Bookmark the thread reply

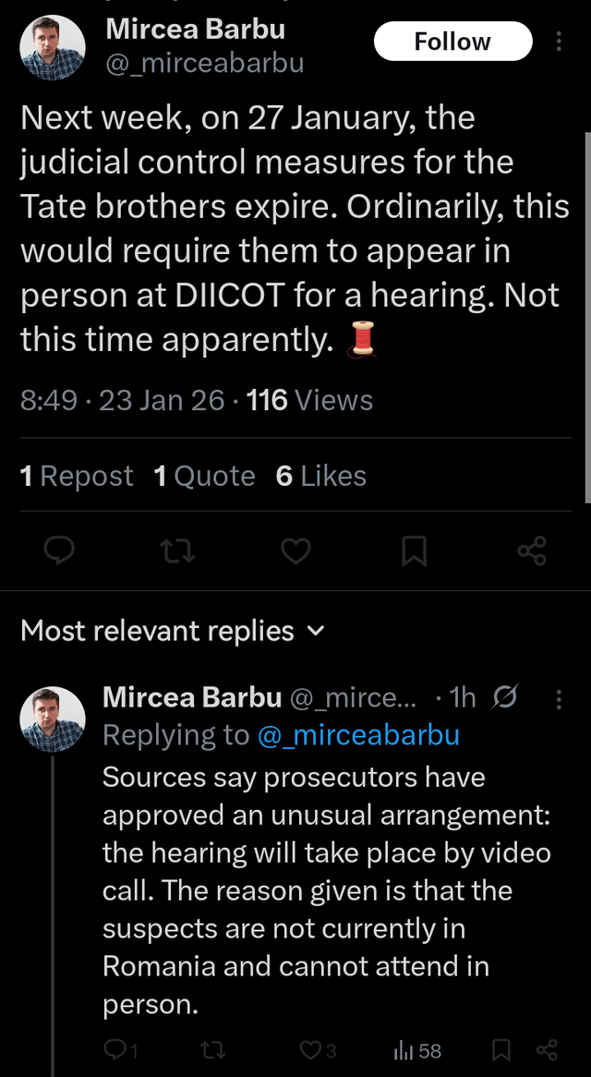pyautogui.click(x=501, y=1051)
